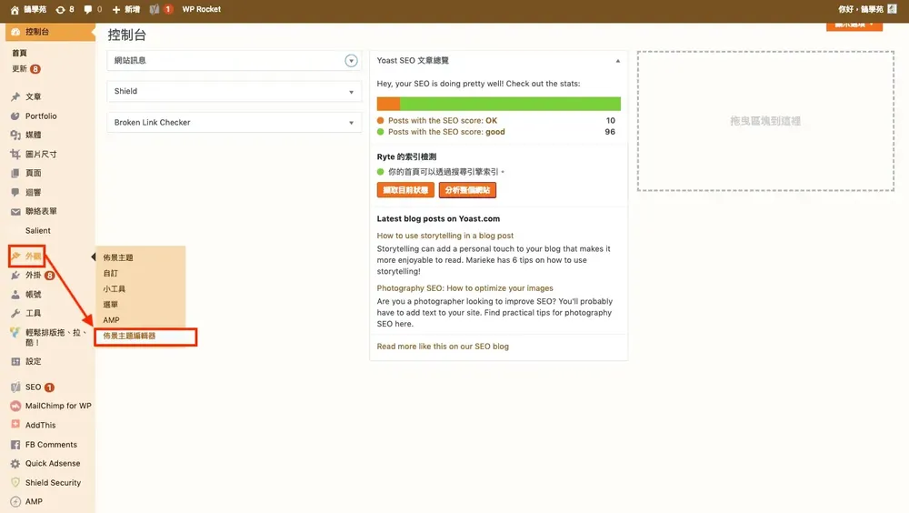Click 分析整個網站 button
The height and width of the screenshot is (513, 909).
click(x=467, y=190)
